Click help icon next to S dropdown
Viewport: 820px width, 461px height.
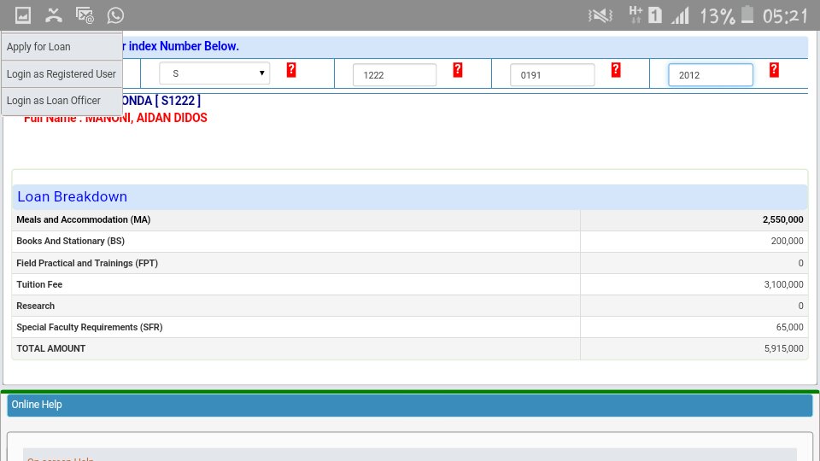[x=291, y=70]
